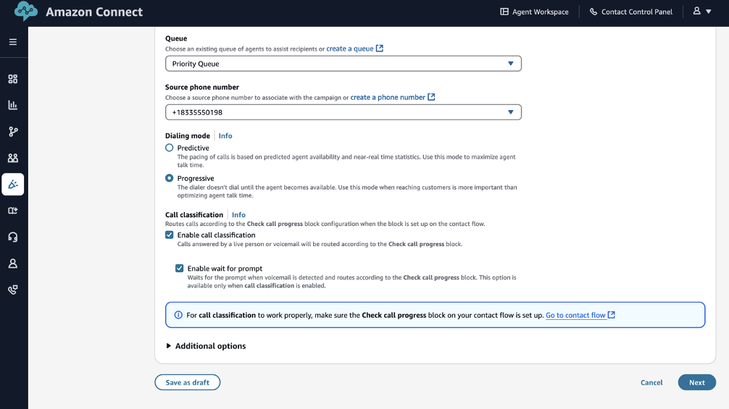The width and height of the screenshot is (729, 409).
Task: Select the Predictive dialing mode
Action: click(x=170, y=148)
